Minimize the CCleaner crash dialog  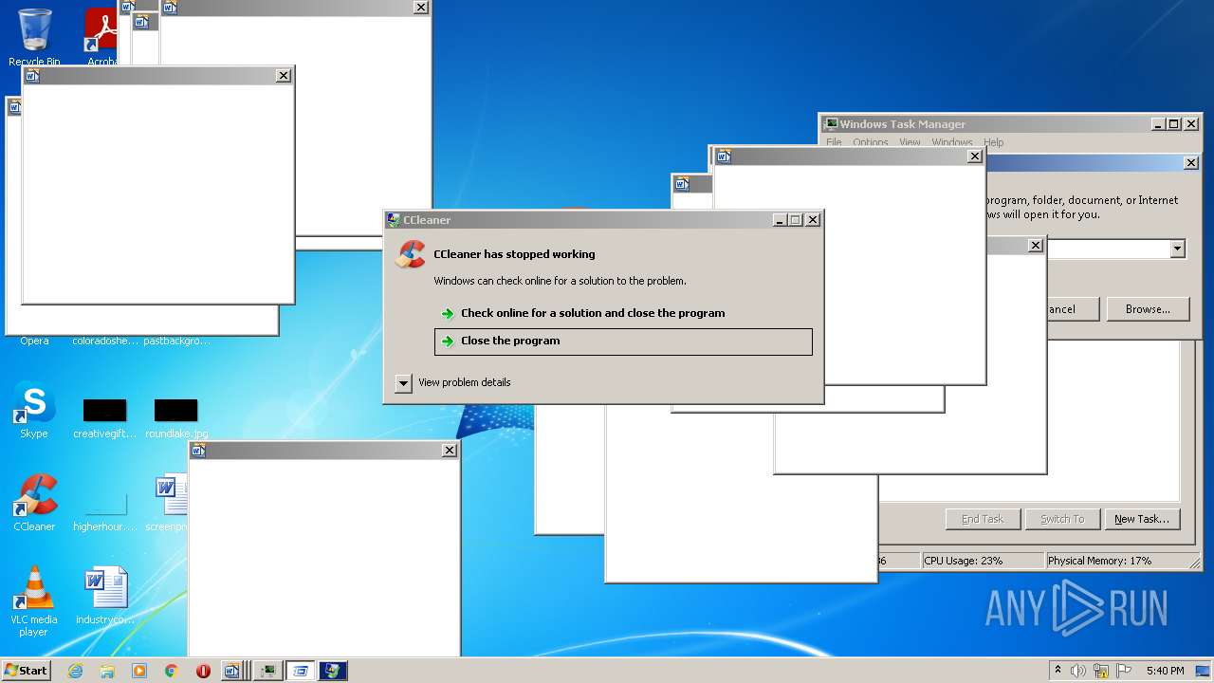[x=780, y=219]
